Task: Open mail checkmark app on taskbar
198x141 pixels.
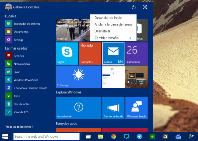Action: [178, 137]
